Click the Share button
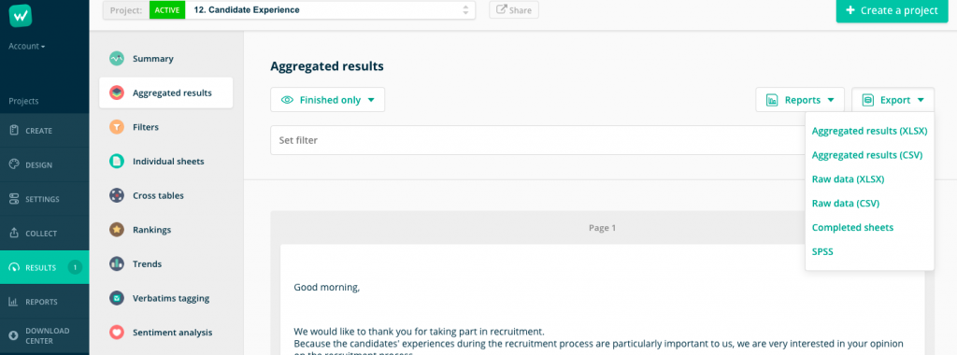Screen dimensions: 957x355 pyautogui.click(x=514, y=9)
